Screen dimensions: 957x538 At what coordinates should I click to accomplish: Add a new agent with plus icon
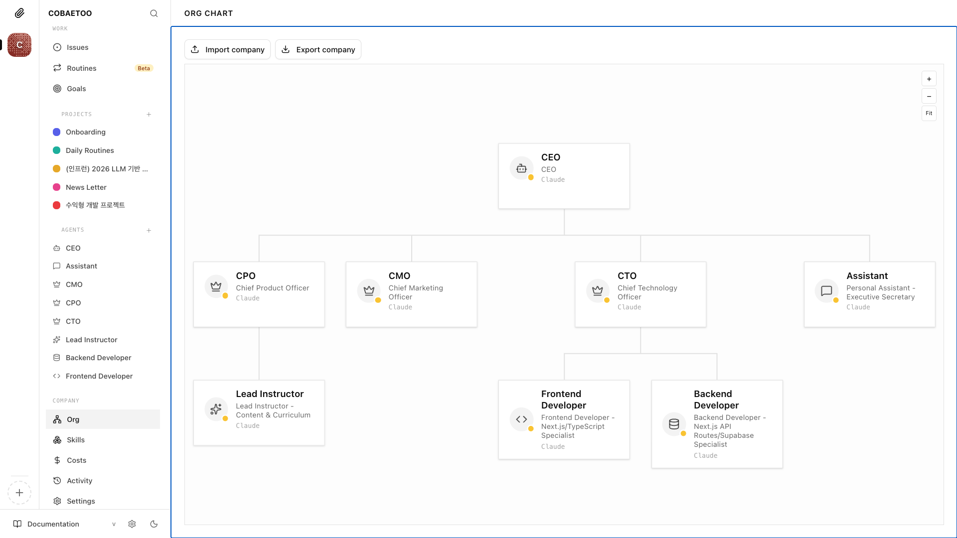pos(149,230)
